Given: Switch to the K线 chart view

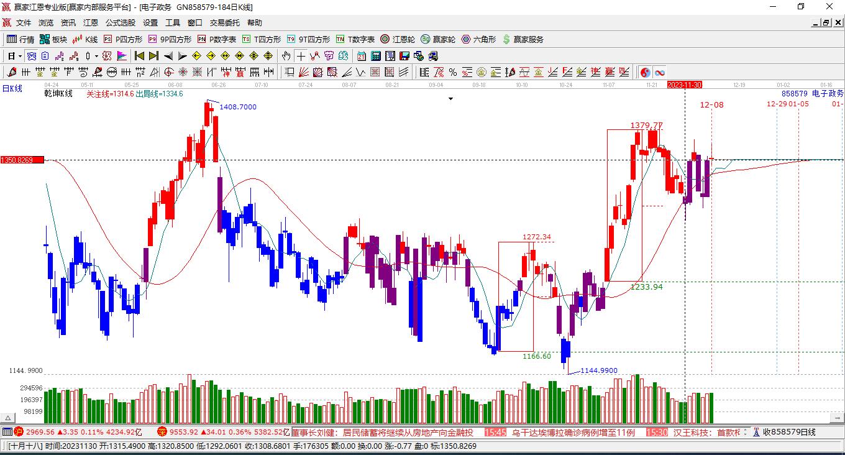Looking at the screenshot, I should tap(85, 39).
